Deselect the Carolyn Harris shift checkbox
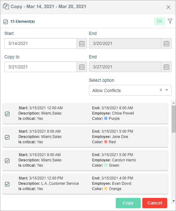Viewport: 176px width, 211px height. pos(7,161)
